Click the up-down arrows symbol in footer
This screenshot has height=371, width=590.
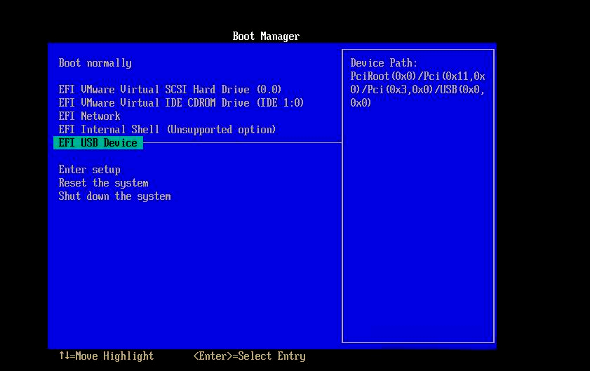coord(64,356)
